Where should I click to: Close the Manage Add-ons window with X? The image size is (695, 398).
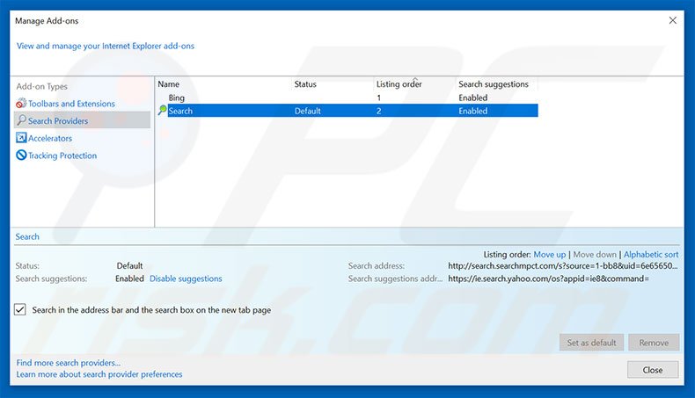(672, 20)
